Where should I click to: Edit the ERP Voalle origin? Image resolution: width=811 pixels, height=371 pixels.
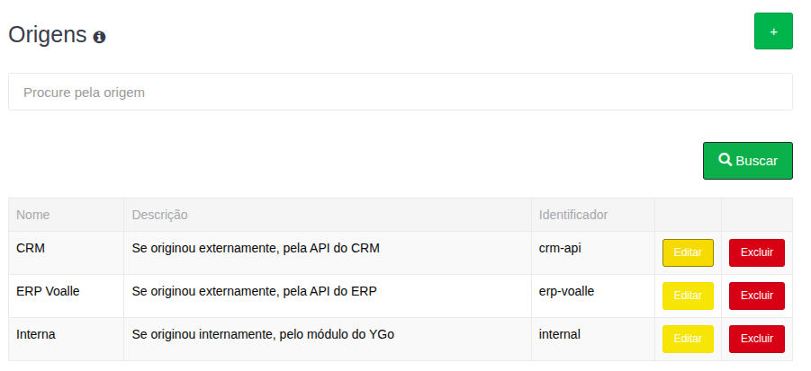point(688,296)
